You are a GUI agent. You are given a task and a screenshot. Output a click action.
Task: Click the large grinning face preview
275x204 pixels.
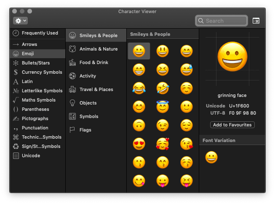coord(232,57)
